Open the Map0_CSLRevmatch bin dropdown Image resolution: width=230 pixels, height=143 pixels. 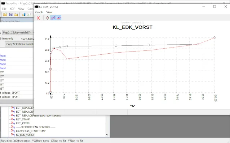click(18, 32)
